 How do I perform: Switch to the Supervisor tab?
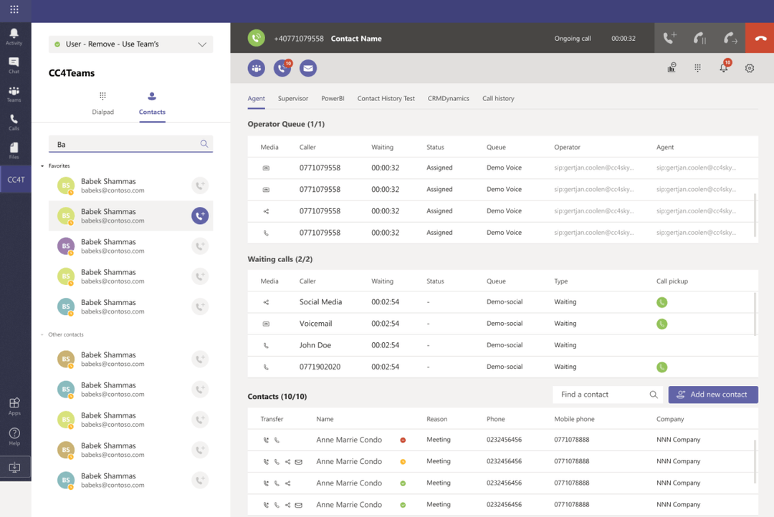[x=292, y=98]
